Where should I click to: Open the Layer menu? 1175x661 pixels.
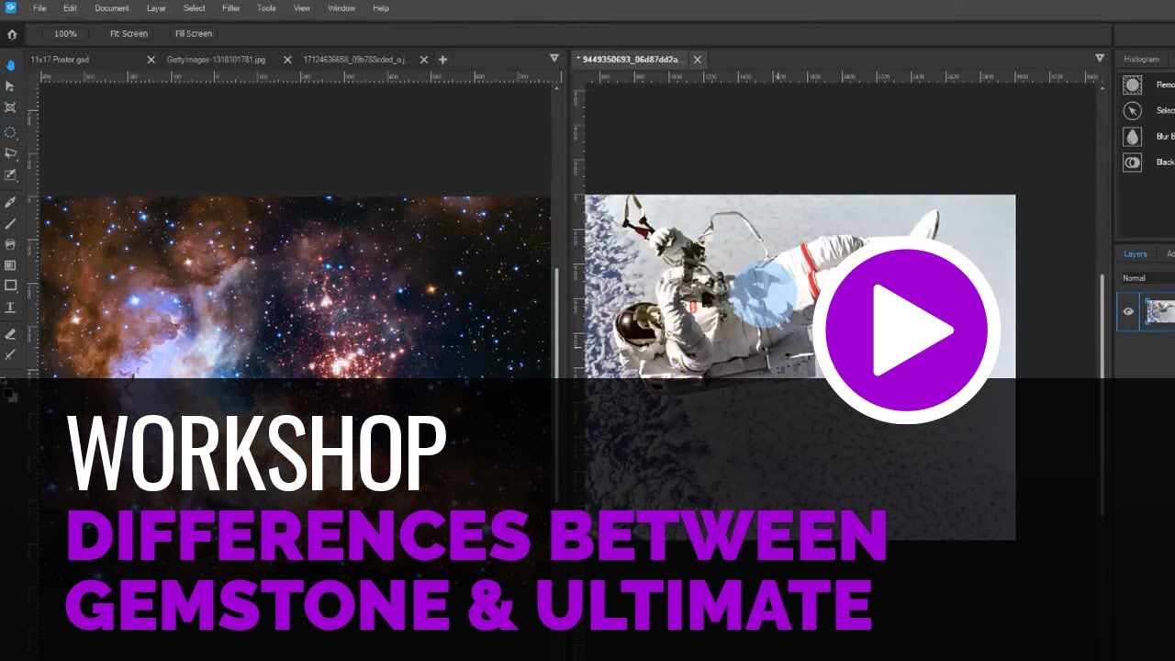pos(156,8)
